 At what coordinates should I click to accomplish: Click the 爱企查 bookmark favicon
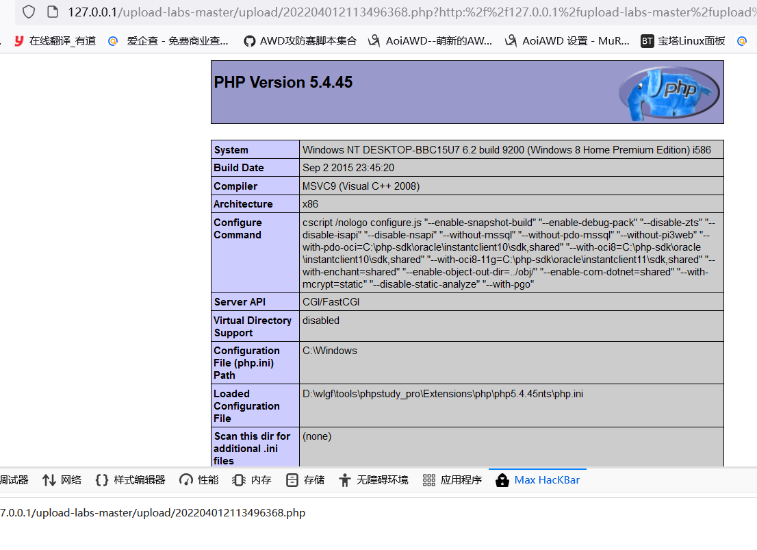[113, 41]
